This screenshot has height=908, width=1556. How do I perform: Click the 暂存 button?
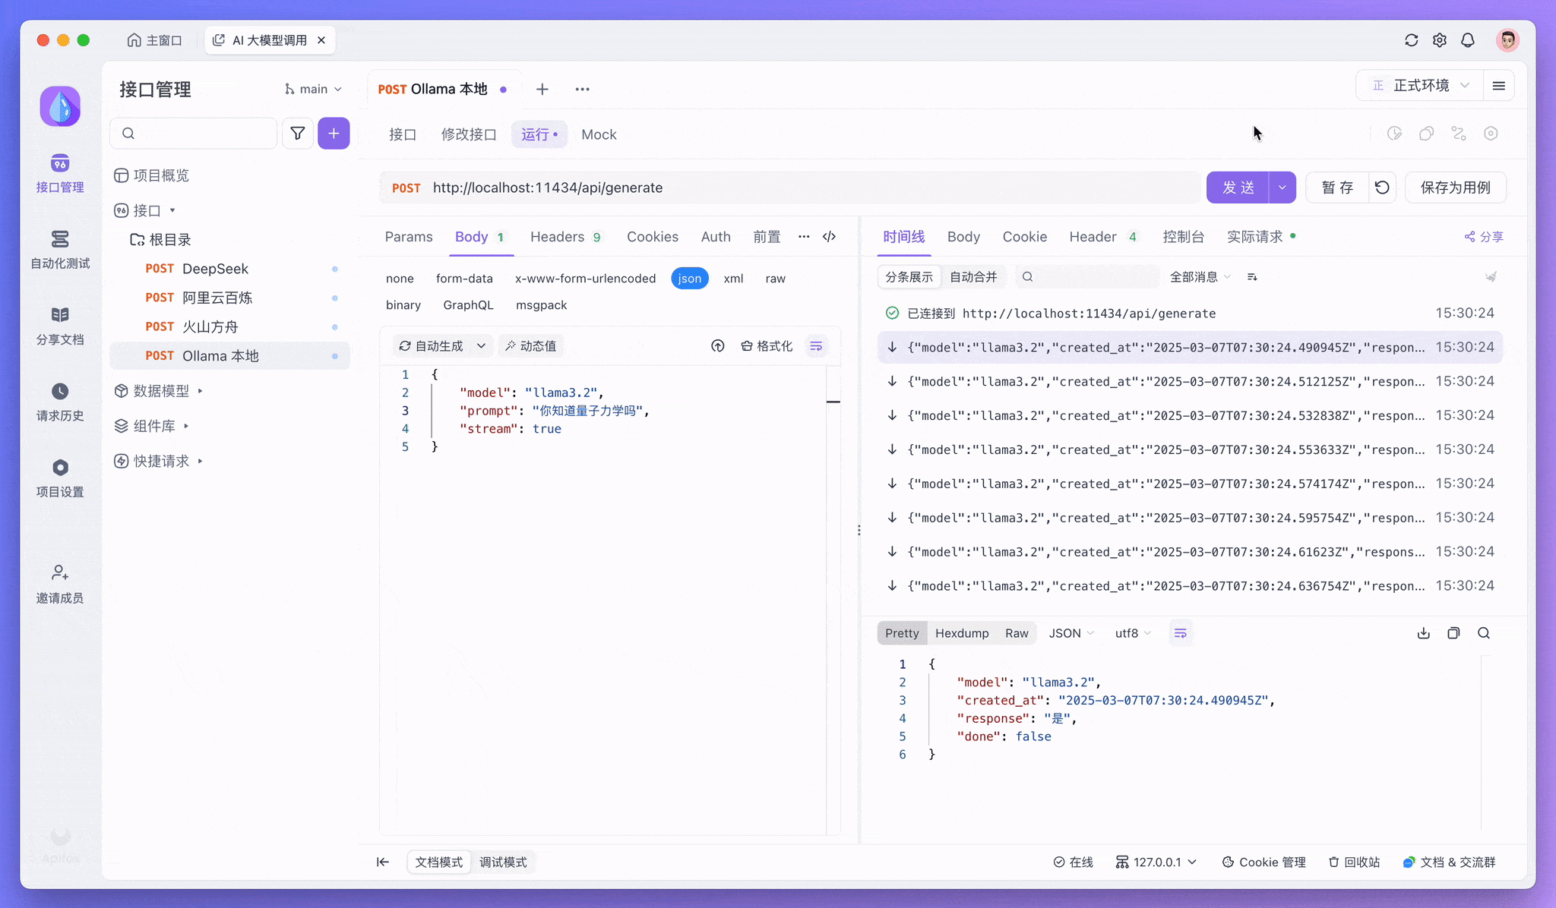click(x=1337, y=188)
